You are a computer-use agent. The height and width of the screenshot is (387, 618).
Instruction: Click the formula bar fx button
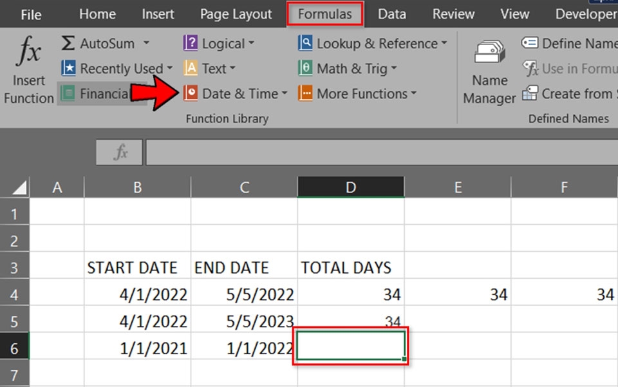(x=118, y=153)
